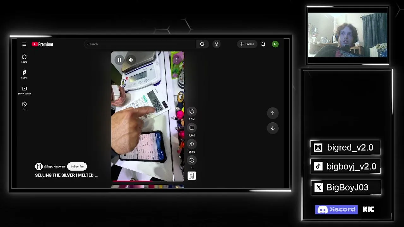Click the Kick logo
The image size is (404, 227).
click(x=368, y=209)
